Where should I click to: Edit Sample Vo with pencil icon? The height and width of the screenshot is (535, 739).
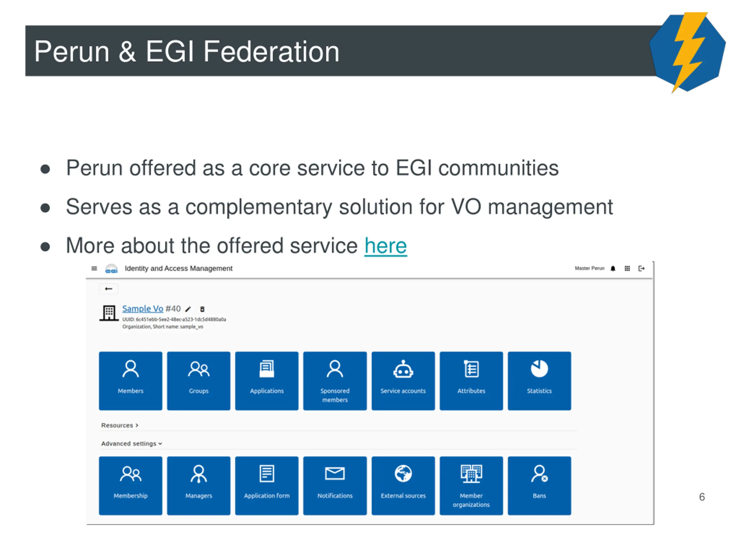click(x=188, y=309)
